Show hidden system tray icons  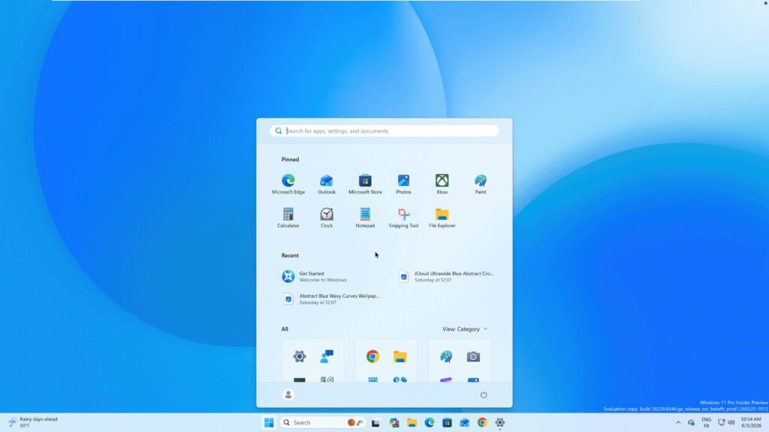coord(678,422)
